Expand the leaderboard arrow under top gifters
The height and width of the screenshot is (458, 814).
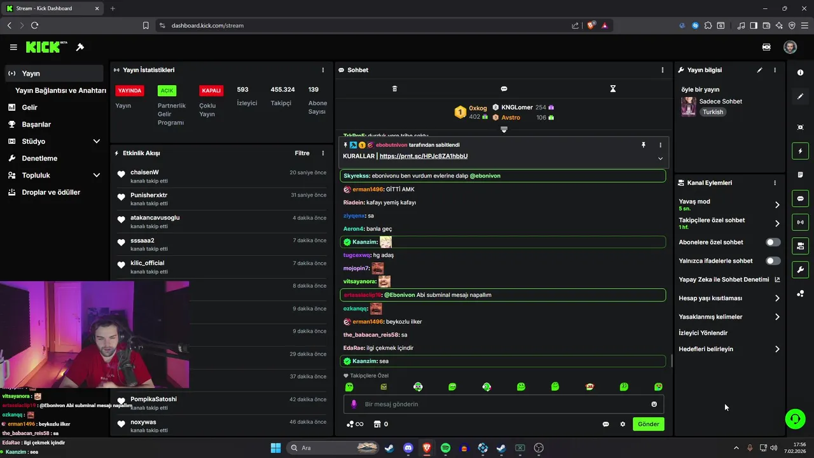pyautogui.click(x=504, y=130)
